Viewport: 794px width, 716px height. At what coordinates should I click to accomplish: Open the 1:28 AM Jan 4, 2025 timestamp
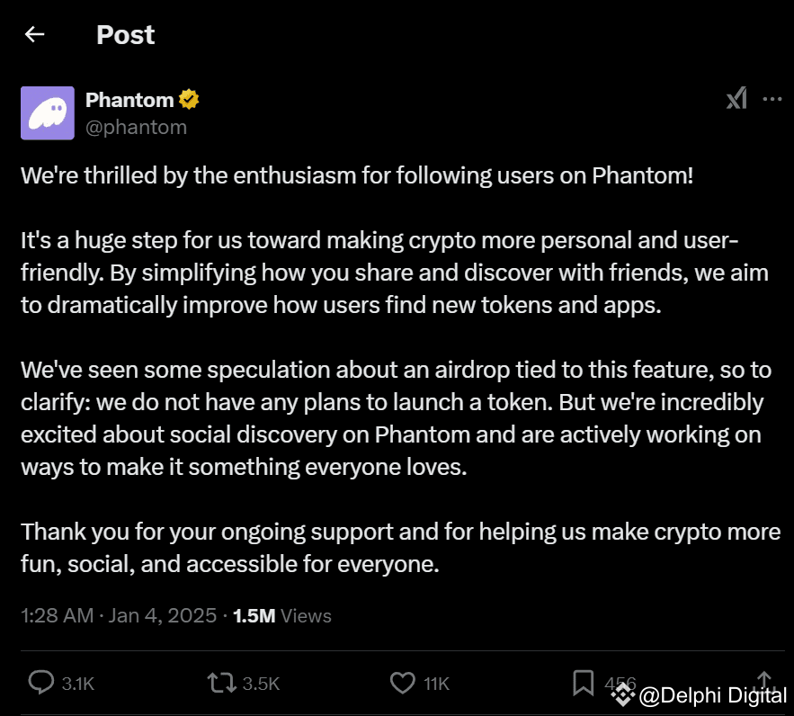pyautogui.click(x=118, y=616)
